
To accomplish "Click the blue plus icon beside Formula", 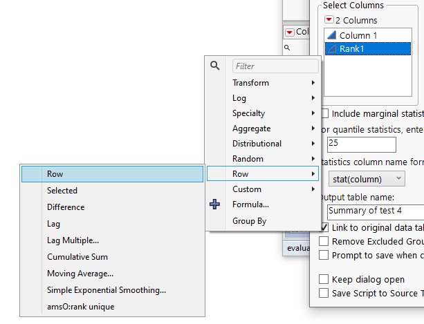I will [216, 204].
